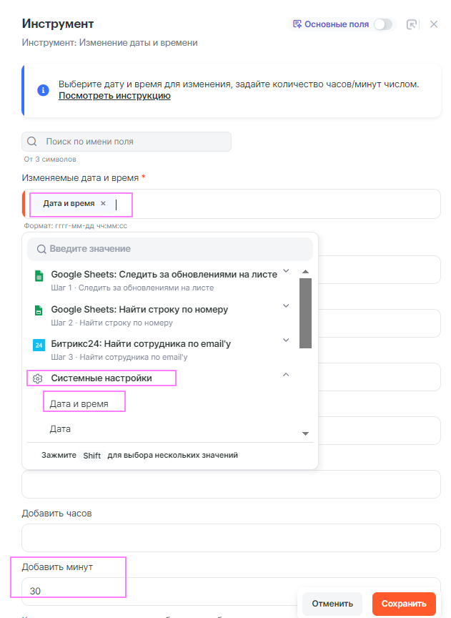The width and height of the screenshot is (451, 618).
Task: Click the Google Sheets icon for Step 1
Action: pos(39,275)
